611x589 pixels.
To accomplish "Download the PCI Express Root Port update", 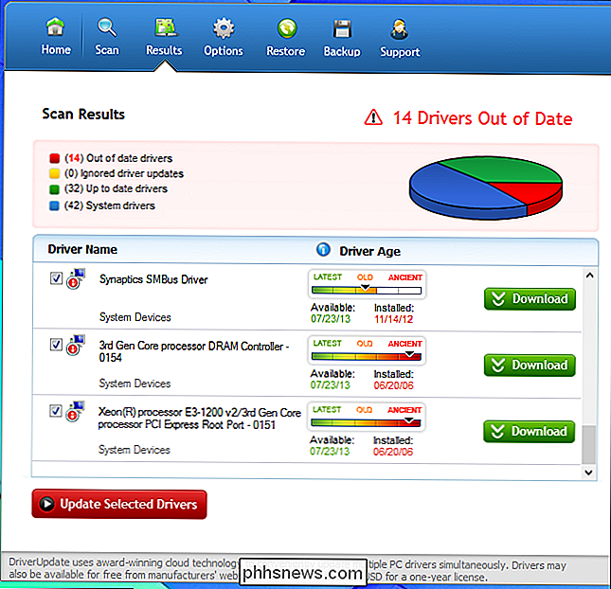I will [530, 432].
